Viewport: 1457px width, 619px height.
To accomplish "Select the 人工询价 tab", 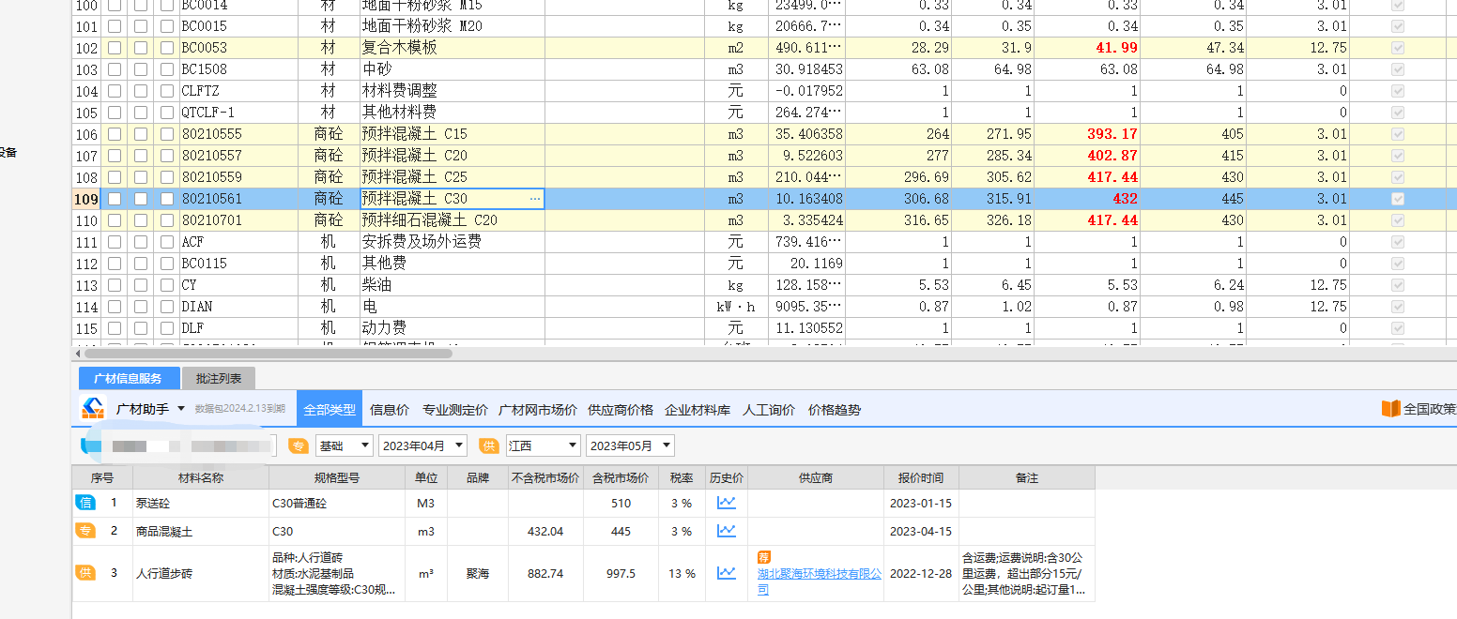I will [769, 410].
